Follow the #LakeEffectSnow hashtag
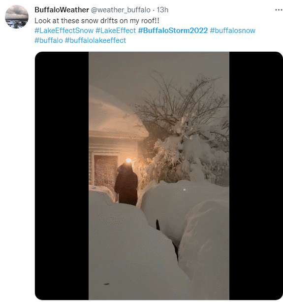This screenshot has height=302, width=283. [x=64, y=31]
